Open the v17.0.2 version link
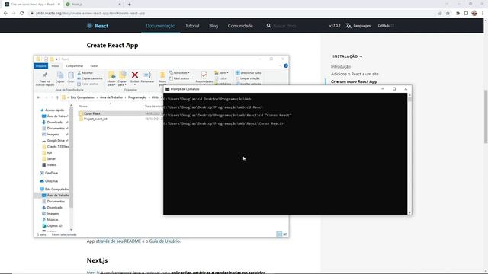Screen dimensions: 488x274 [x=335, y=26]
